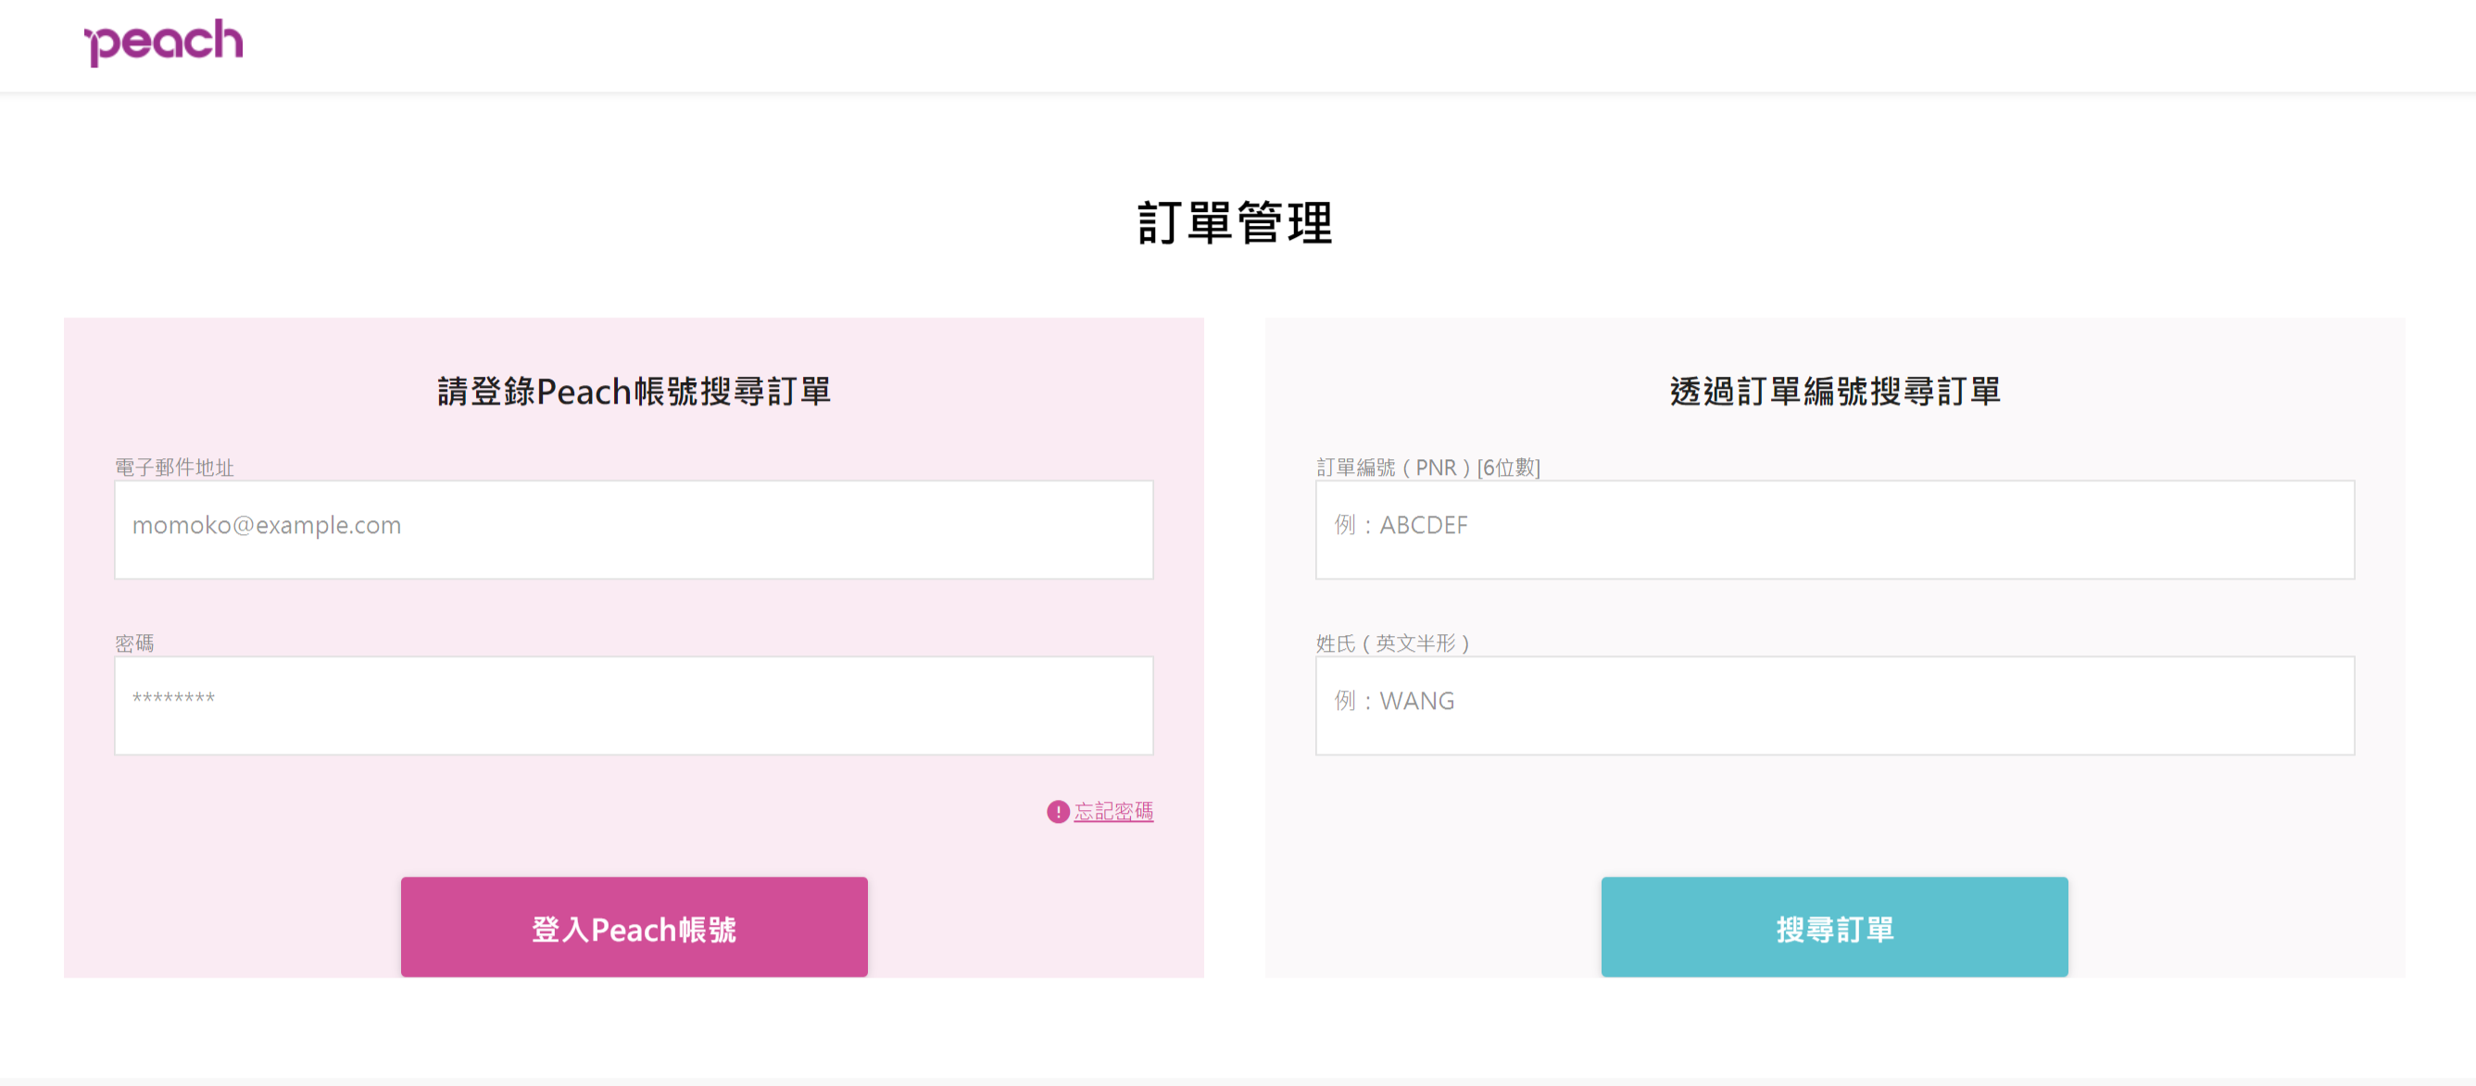Image resolution: width=2476 pixels, height=1086 pixels.
Task: Click the 姓氏 (英文半形) label
Action: pos(1392,643)
